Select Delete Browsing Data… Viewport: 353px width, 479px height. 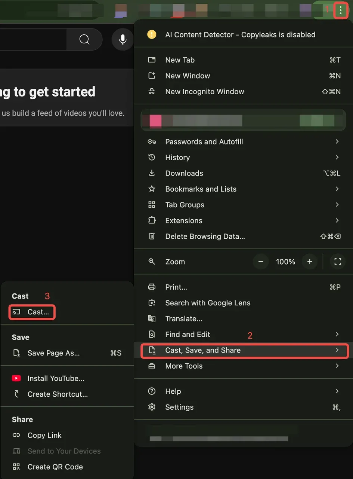click(x=244, y=236)
